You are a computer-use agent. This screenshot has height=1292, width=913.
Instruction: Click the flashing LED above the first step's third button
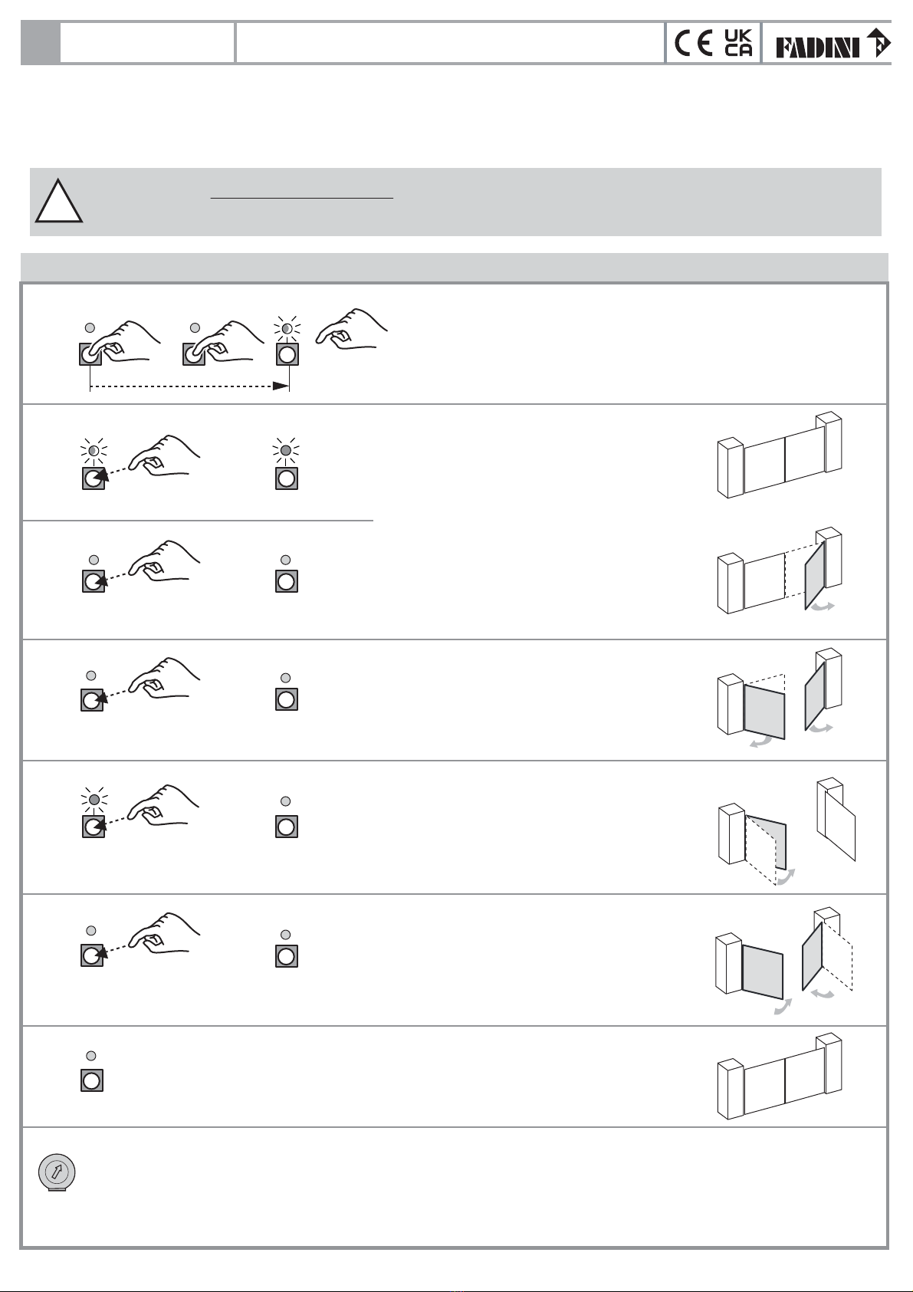tap(287, 329)
